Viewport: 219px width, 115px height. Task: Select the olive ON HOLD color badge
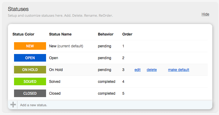(x=30, y=69)
